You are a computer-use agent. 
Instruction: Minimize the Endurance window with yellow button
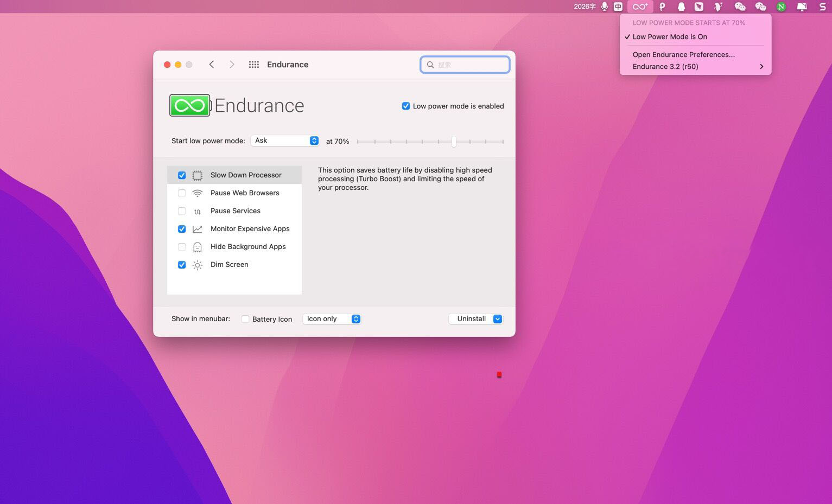point(178,65)
